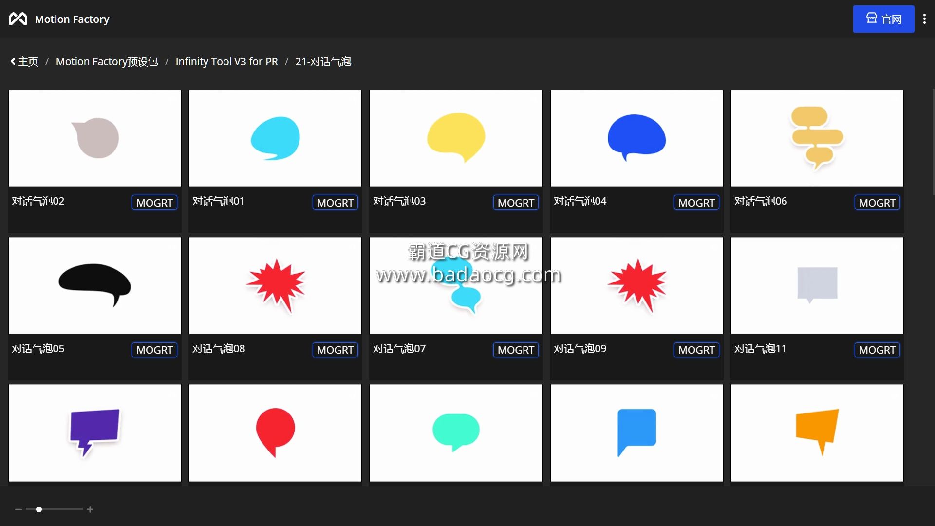
Task: Click MOGRT tag on 对话气泡05
Action: [x=154, y=350]
